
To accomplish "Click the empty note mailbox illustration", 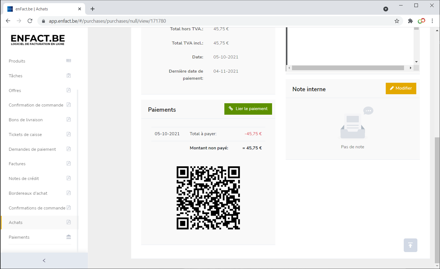I will pyautogui.click(x=357, y=123).
